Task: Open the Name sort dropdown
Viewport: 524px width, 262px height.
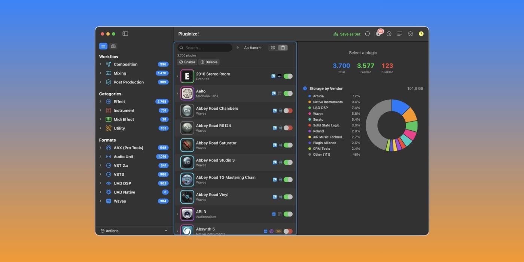Action: click(x=253, y=48)
